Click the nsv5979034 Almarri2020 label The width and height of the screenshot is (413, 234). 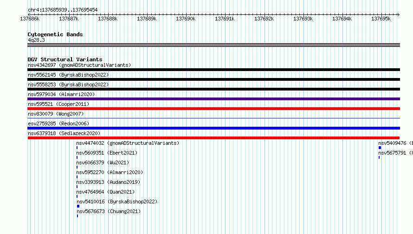click(61, 94)
